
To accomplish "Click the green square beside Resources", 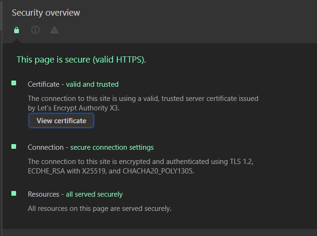I will coord(14,193).
